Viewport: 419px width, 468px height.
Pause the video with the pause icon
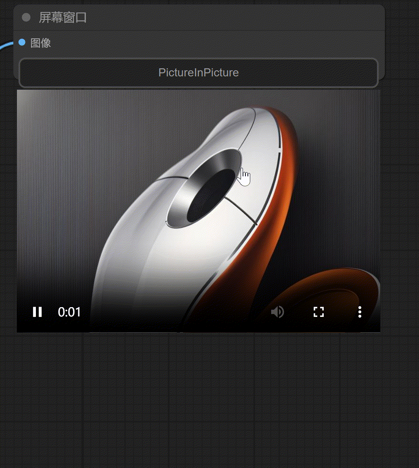(x=38, y=312)
